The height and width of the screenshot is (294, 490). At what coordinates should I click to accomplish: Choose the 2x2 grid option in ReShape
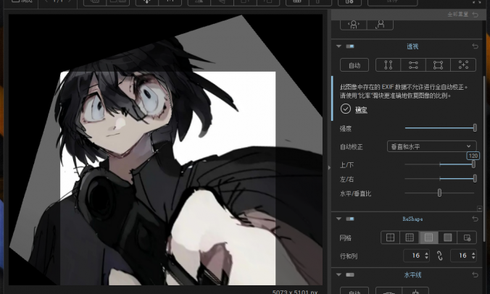tap(391, 237)
